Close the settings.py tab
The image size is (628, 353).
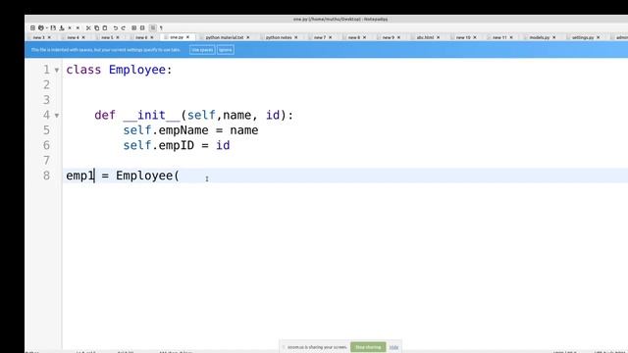click(x=599, y=37)
